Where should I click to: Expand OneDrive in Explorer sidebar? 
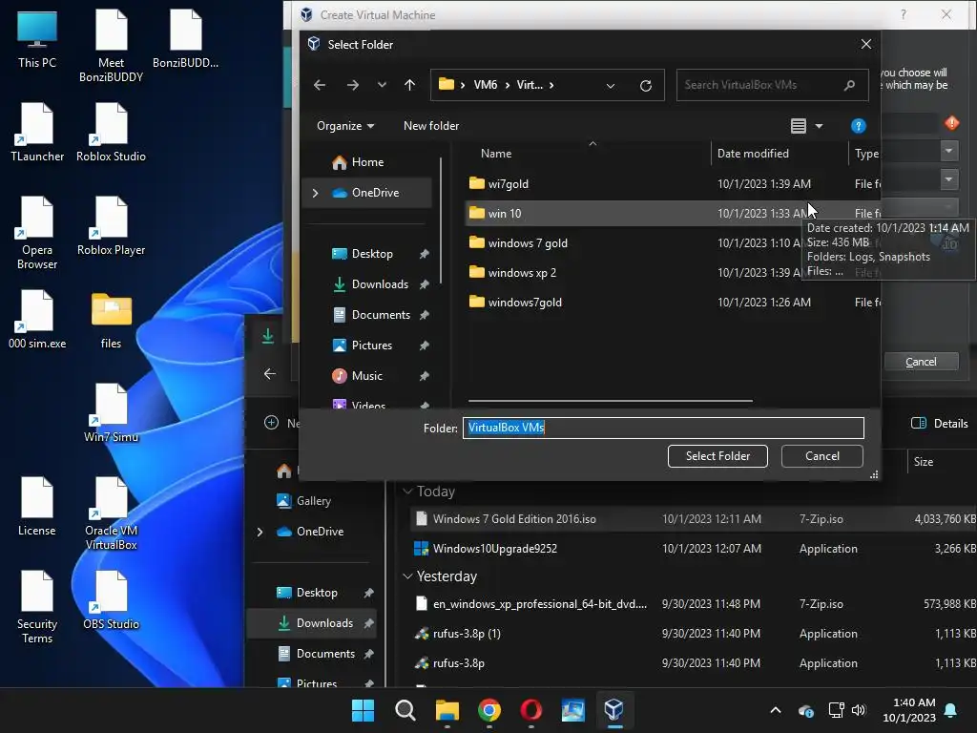click(260, 532)
